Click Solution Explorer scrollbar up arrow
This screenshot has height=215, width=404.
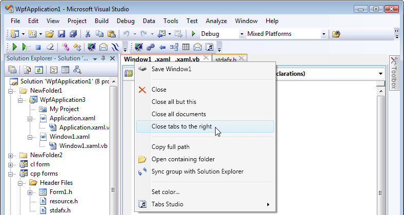[114, 82]
